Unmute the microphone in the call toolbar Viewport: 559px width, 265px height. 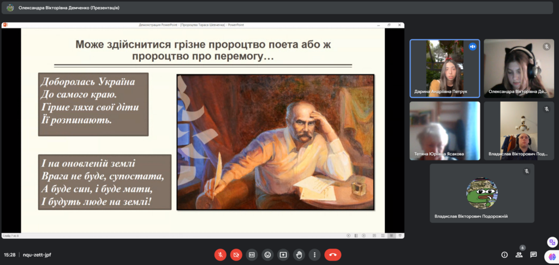tap(221, 255)
